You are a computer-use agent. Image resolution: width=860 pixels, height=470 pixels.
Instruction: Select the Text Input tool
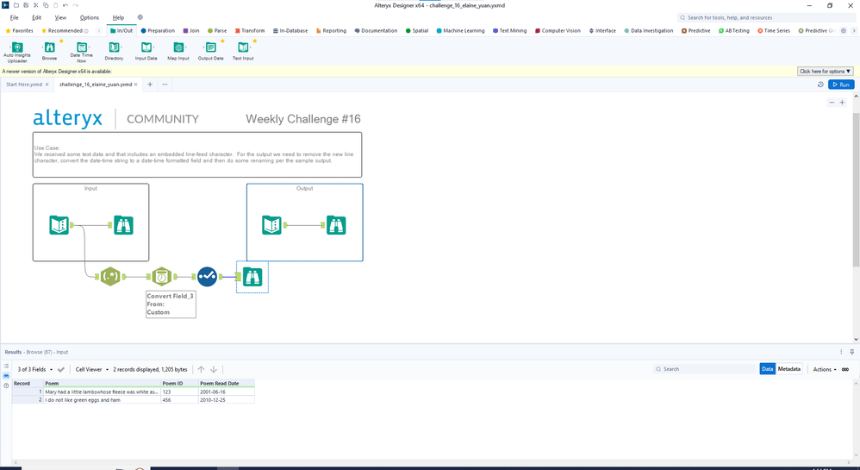[x=243, y=51]
